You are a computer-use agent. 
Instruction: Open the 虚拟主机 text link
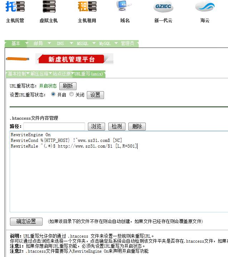pyautogui.click(x=49, y=20)
